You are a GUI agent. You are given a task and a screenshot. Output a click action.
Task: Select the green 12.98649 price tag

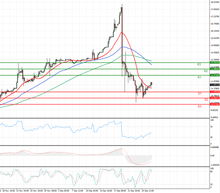click(215, 69)
